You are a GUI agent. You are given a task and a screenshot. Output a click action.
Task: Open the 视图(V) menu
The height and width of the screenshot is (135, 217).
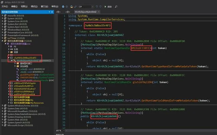(24, 6)
